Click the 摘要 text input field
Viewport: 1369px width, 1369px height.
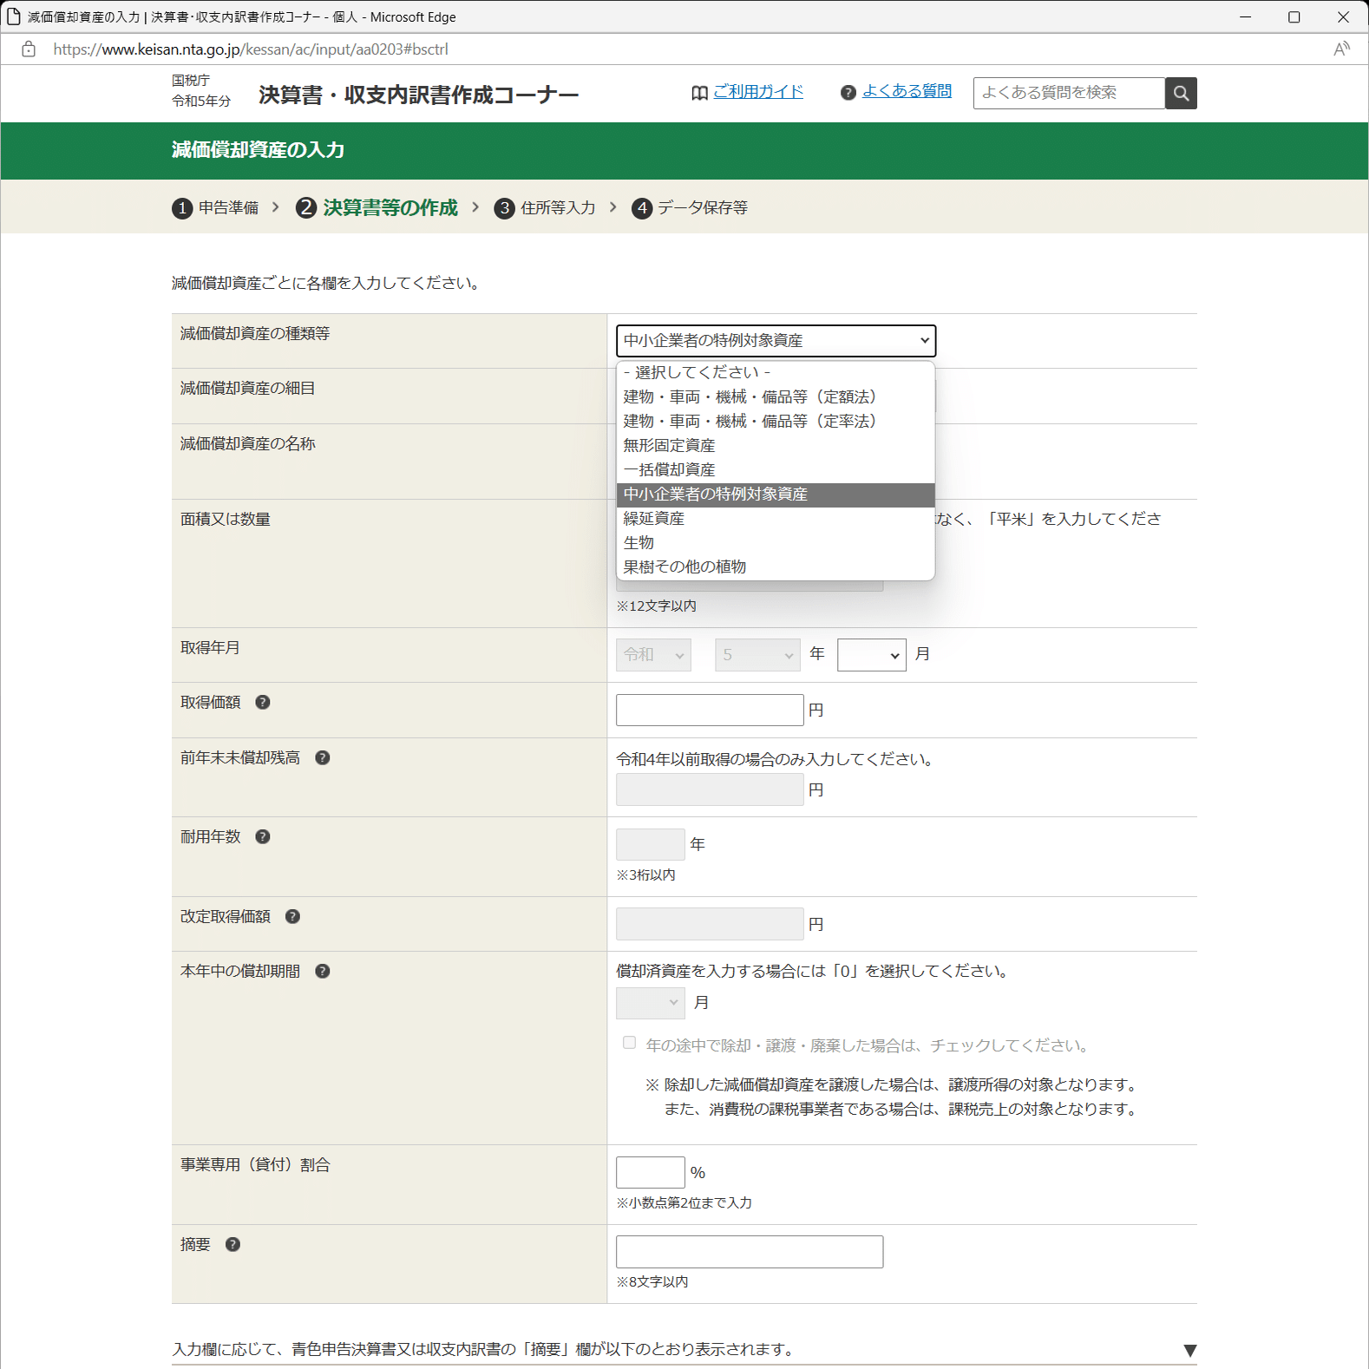click(750, 1252)
